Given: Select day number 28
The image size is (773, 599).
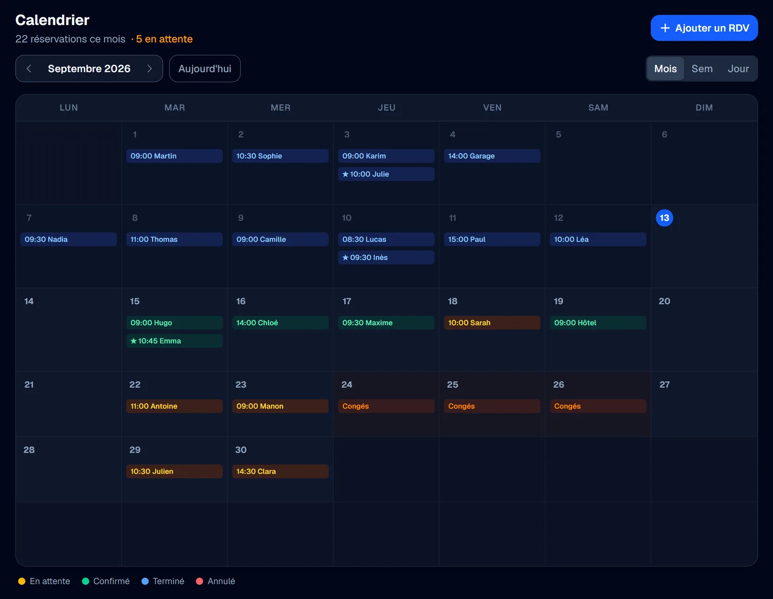Looking at the screenshot, I should [29, 450].
